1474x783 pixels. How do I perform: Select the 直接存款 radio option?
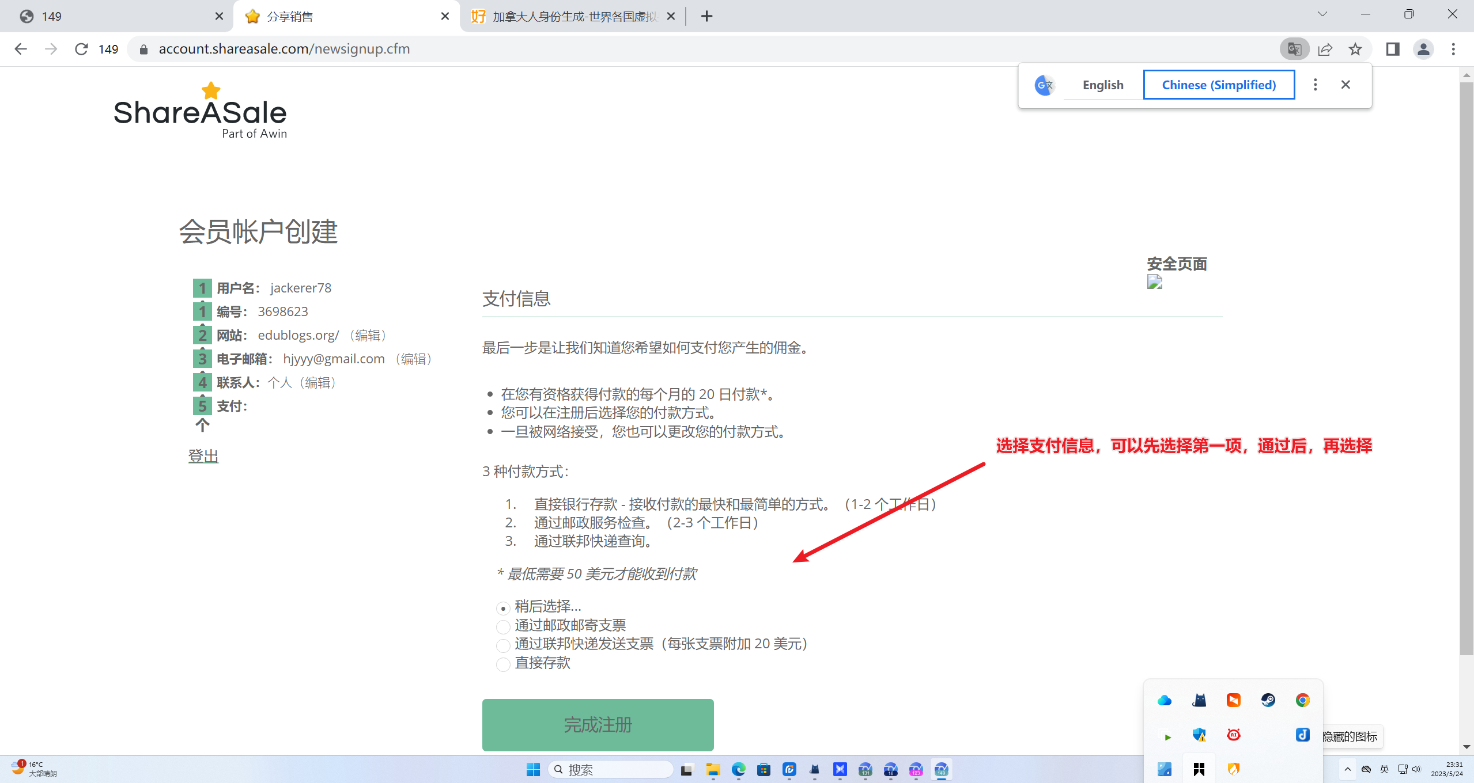(x=503, y=664)
